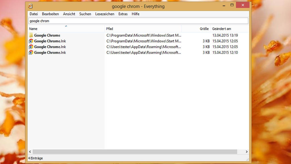Image resolution: width=291 pixels, height=164 pixels.
Task: Select the Google Chrome folder icon
Action: tap(31, 35)
